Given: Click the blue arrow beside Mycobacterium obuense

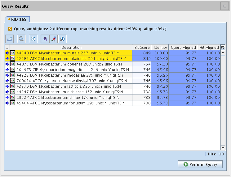Looking at the screenshot, I should click(7, 64).
